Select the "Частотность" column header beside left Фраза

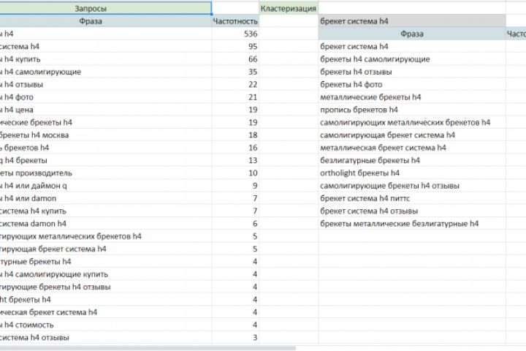pos(235,21)
